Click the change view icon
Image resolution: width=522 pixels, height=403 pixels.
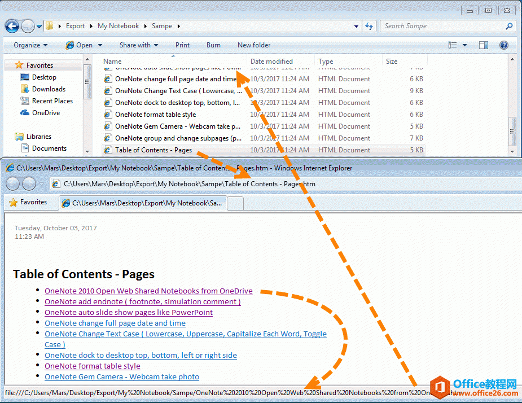pos(453,45)
